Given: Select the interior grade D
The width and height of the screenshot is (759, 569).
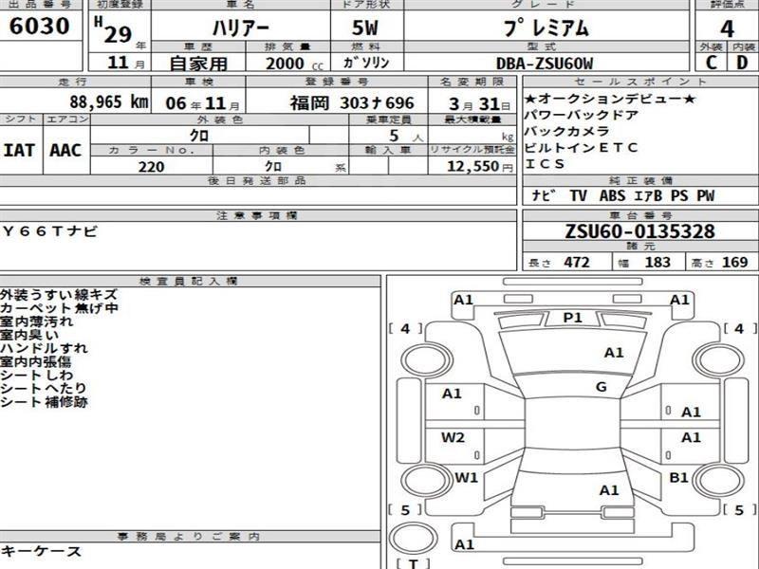Looking at the screenshot, I should coord(742,63).
